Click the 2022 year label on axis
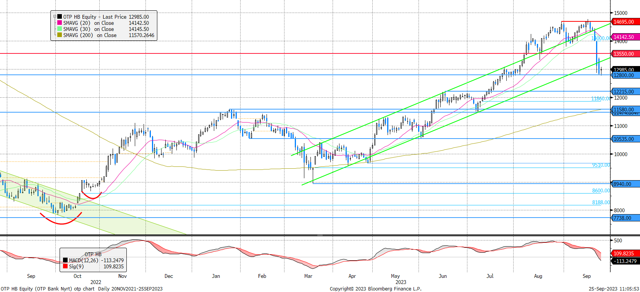Screen dimensions: 640x292 95,282
